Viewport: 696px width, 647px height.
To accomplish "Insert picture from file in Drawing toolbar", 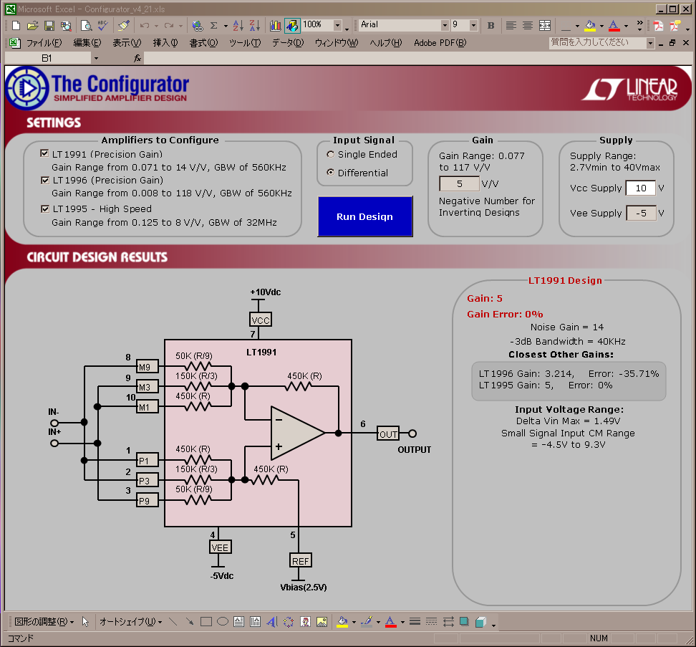I will pyautogui.click(x=322, y=622).
